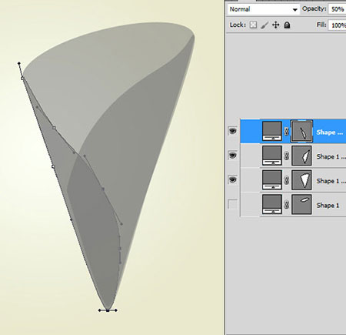
Task: Click the path anchor point at cone's bottom tip
Action: (x=108, y=310)
